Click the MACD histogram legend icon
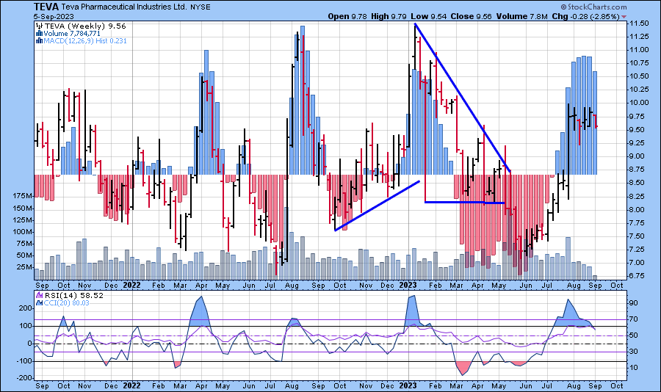 pyautogui.click(x=38, y=40)
